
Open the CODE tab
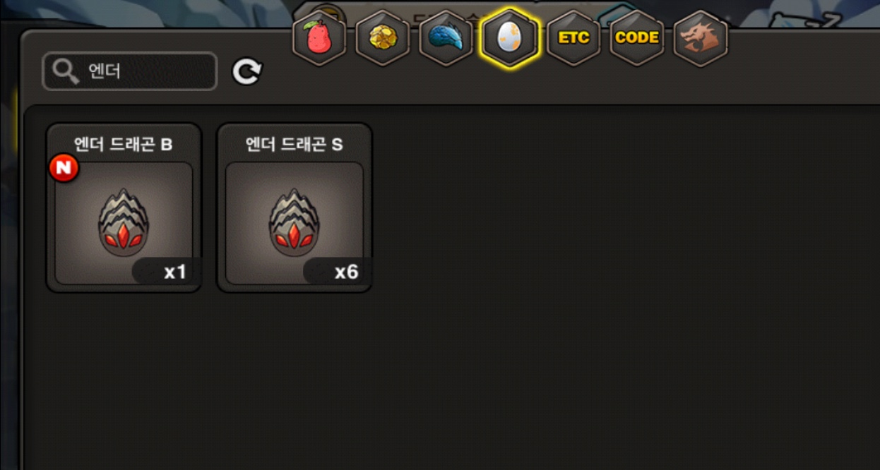pyautogui.click(x=637, y=38)
